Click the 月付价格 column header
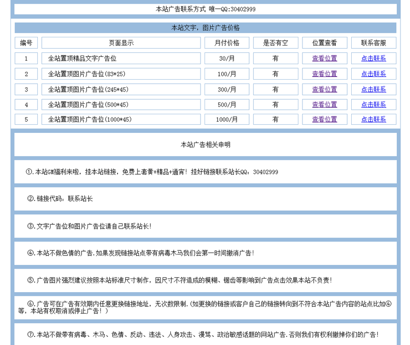Viewport: 410px width, 345px height. (227, 43)
